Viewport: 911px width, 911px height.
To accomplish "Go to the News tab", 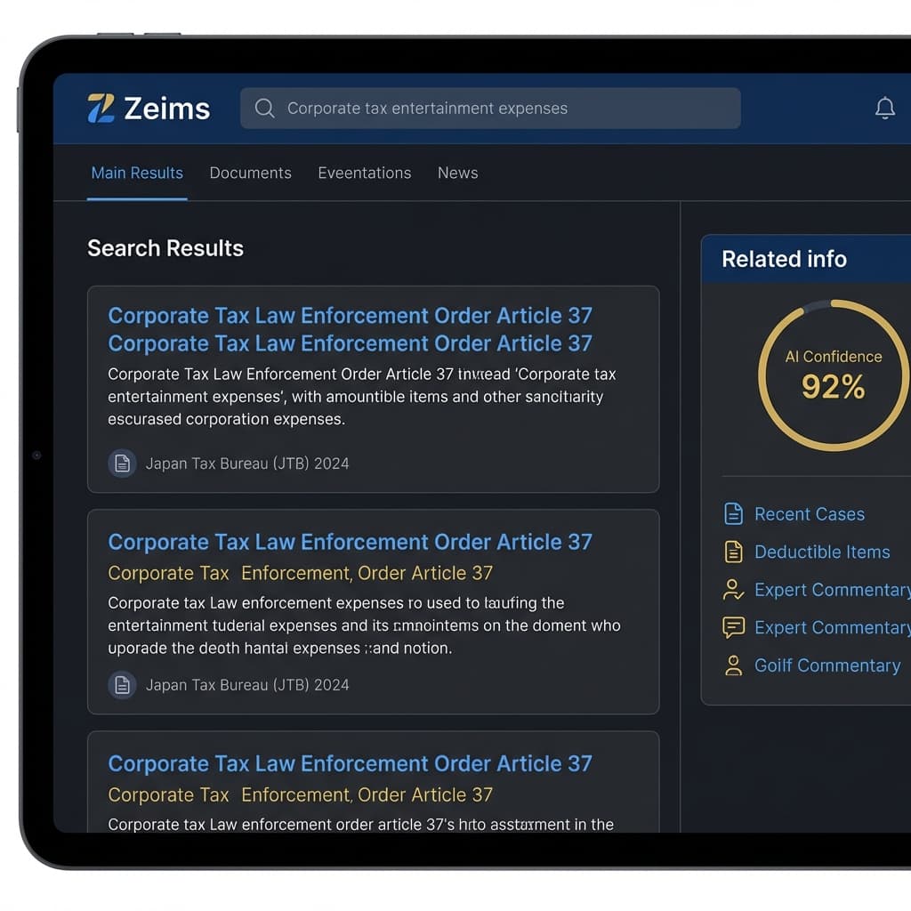I will point(457,173).
